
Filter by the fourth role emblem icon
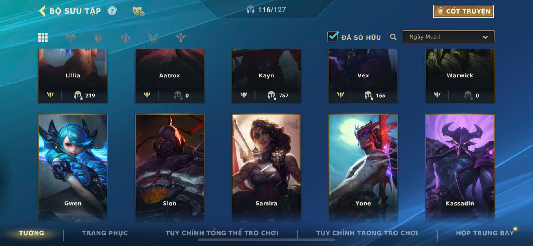153,37
